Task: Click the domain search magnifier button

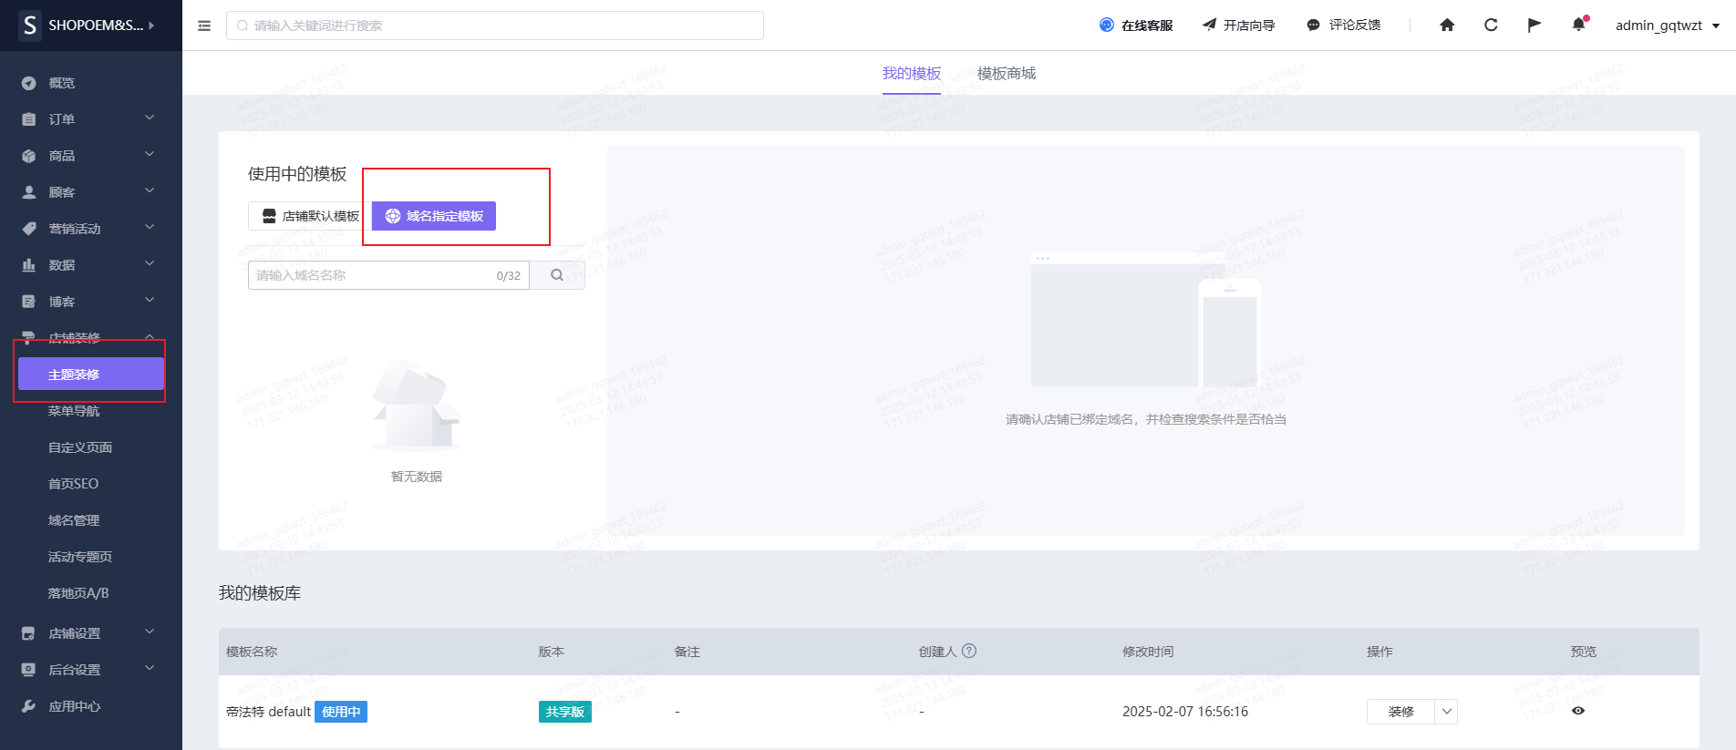Action: tap(557, 275)
